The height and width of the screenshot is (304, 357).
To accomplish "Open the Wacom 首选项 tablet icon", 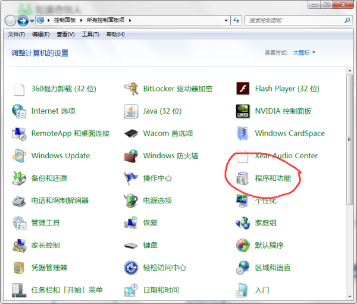I will 131,133.
